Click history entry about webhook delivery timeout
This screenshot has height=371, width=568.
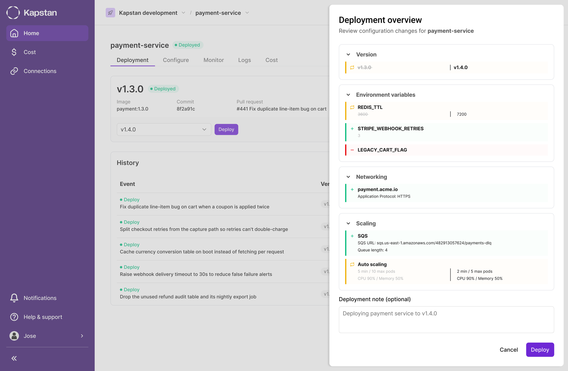point(196,274)
